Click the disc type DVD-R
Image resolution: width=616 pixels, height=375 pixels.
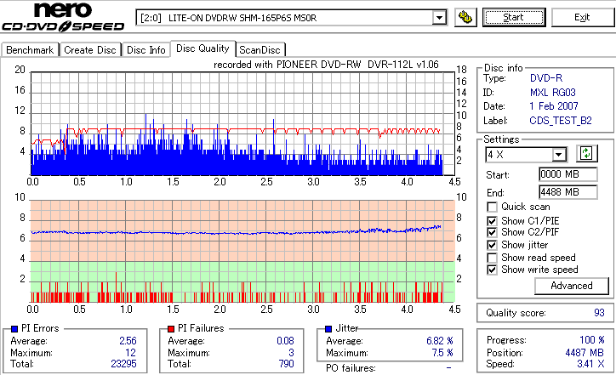pos(546,78)
